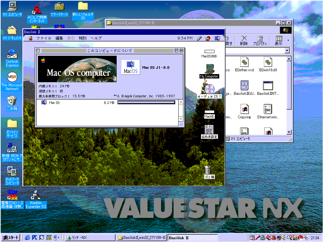
Task: Open 新しいフォルダ (3) desktop folder
Action: pyautogui.click(x=83, y=11)
